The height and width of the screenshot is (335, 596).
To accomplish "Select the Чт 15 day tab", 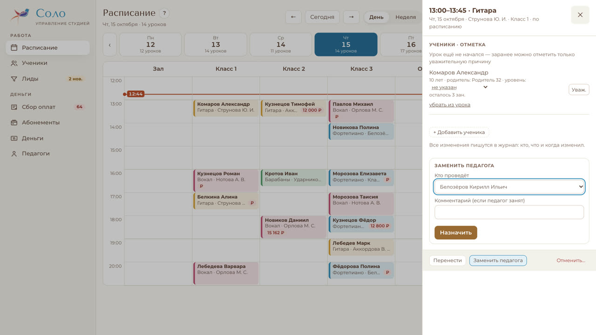I will coord(346,45).
